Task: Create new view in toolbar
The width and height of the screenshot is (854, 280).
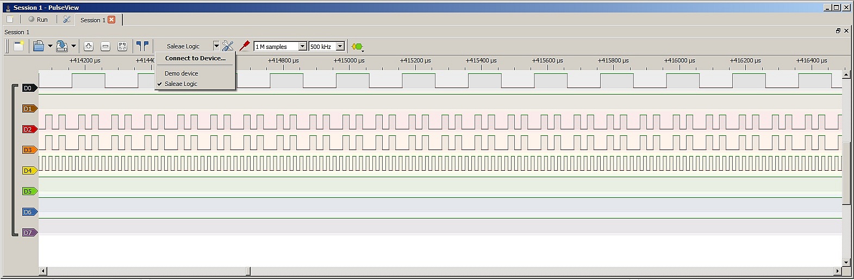Action: (18, 46)
